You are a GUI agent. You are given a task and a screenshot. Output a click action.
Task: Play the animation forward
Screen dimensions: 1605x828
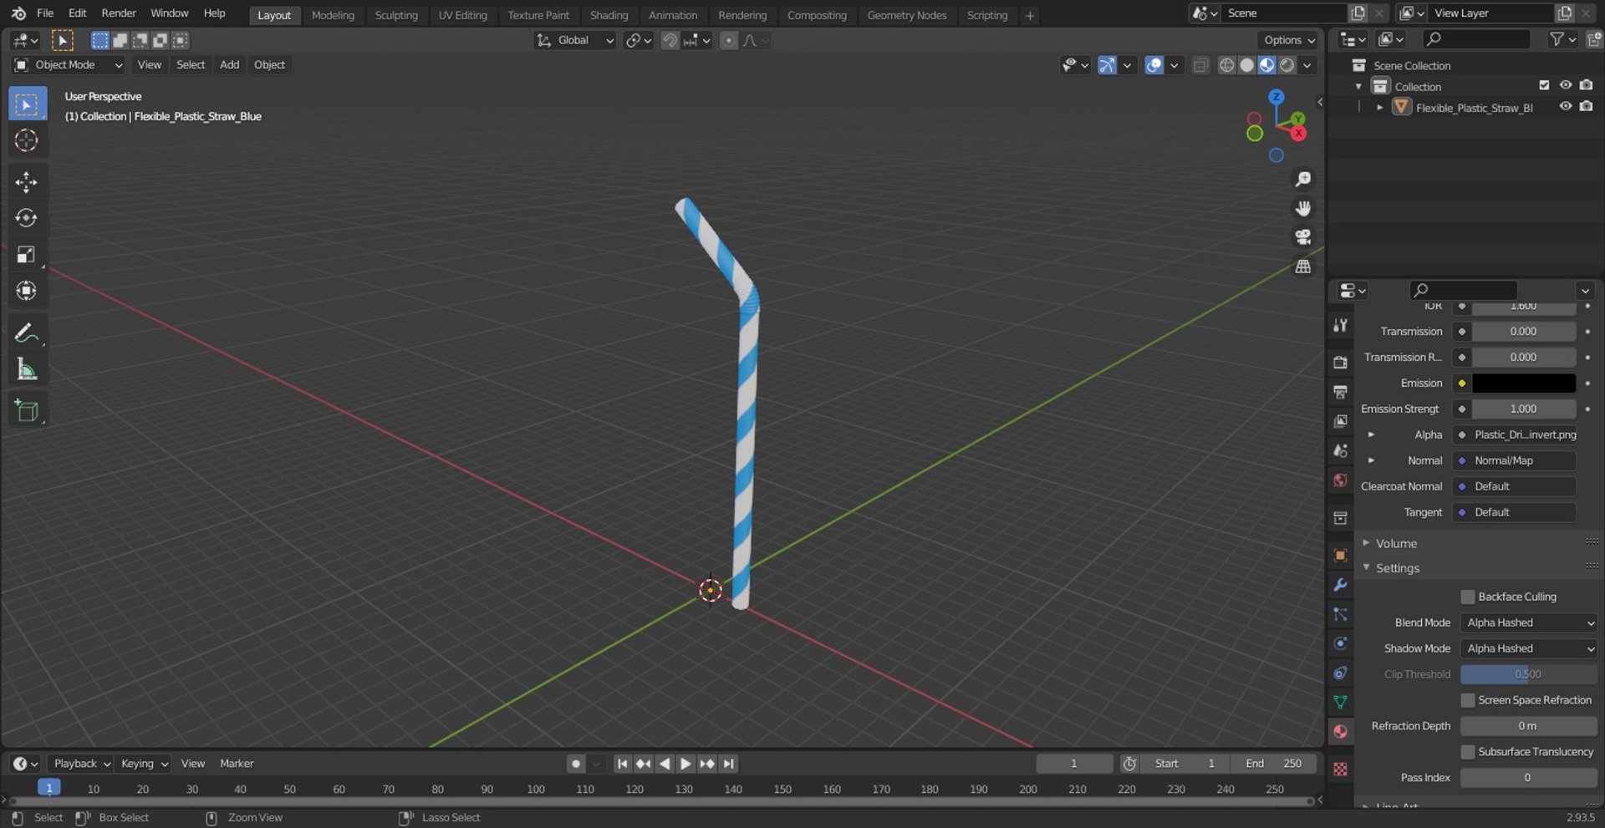685,764
